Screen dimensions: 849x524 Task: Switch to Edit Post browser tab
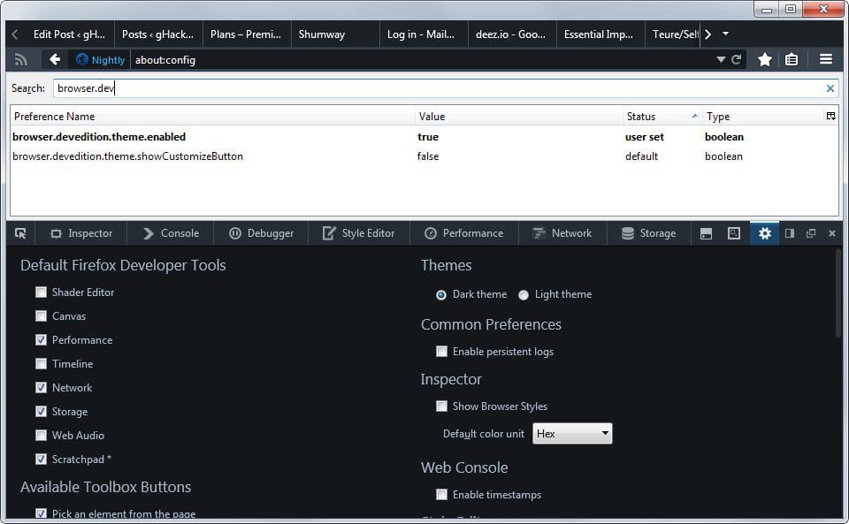pyautogui.click(x=69, y=34)
